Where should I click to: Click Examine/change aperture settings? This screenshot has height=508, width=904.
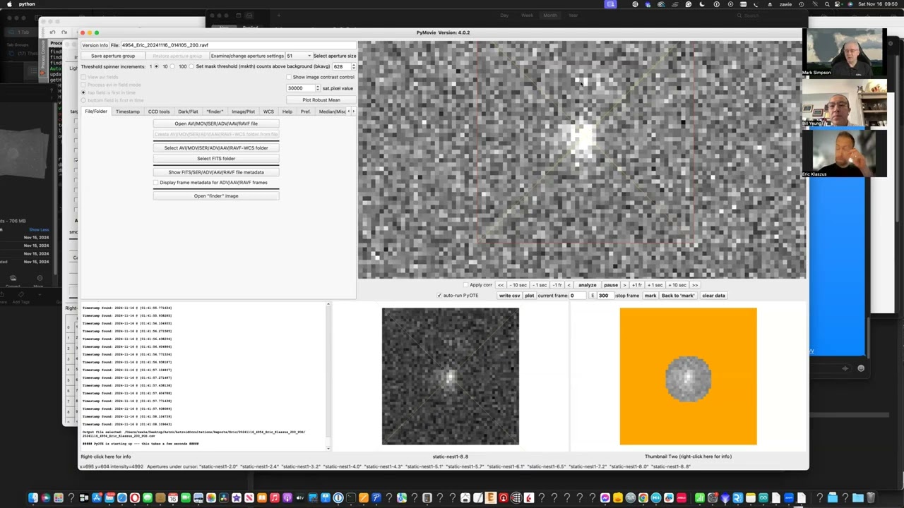click(x=247, y=56)
